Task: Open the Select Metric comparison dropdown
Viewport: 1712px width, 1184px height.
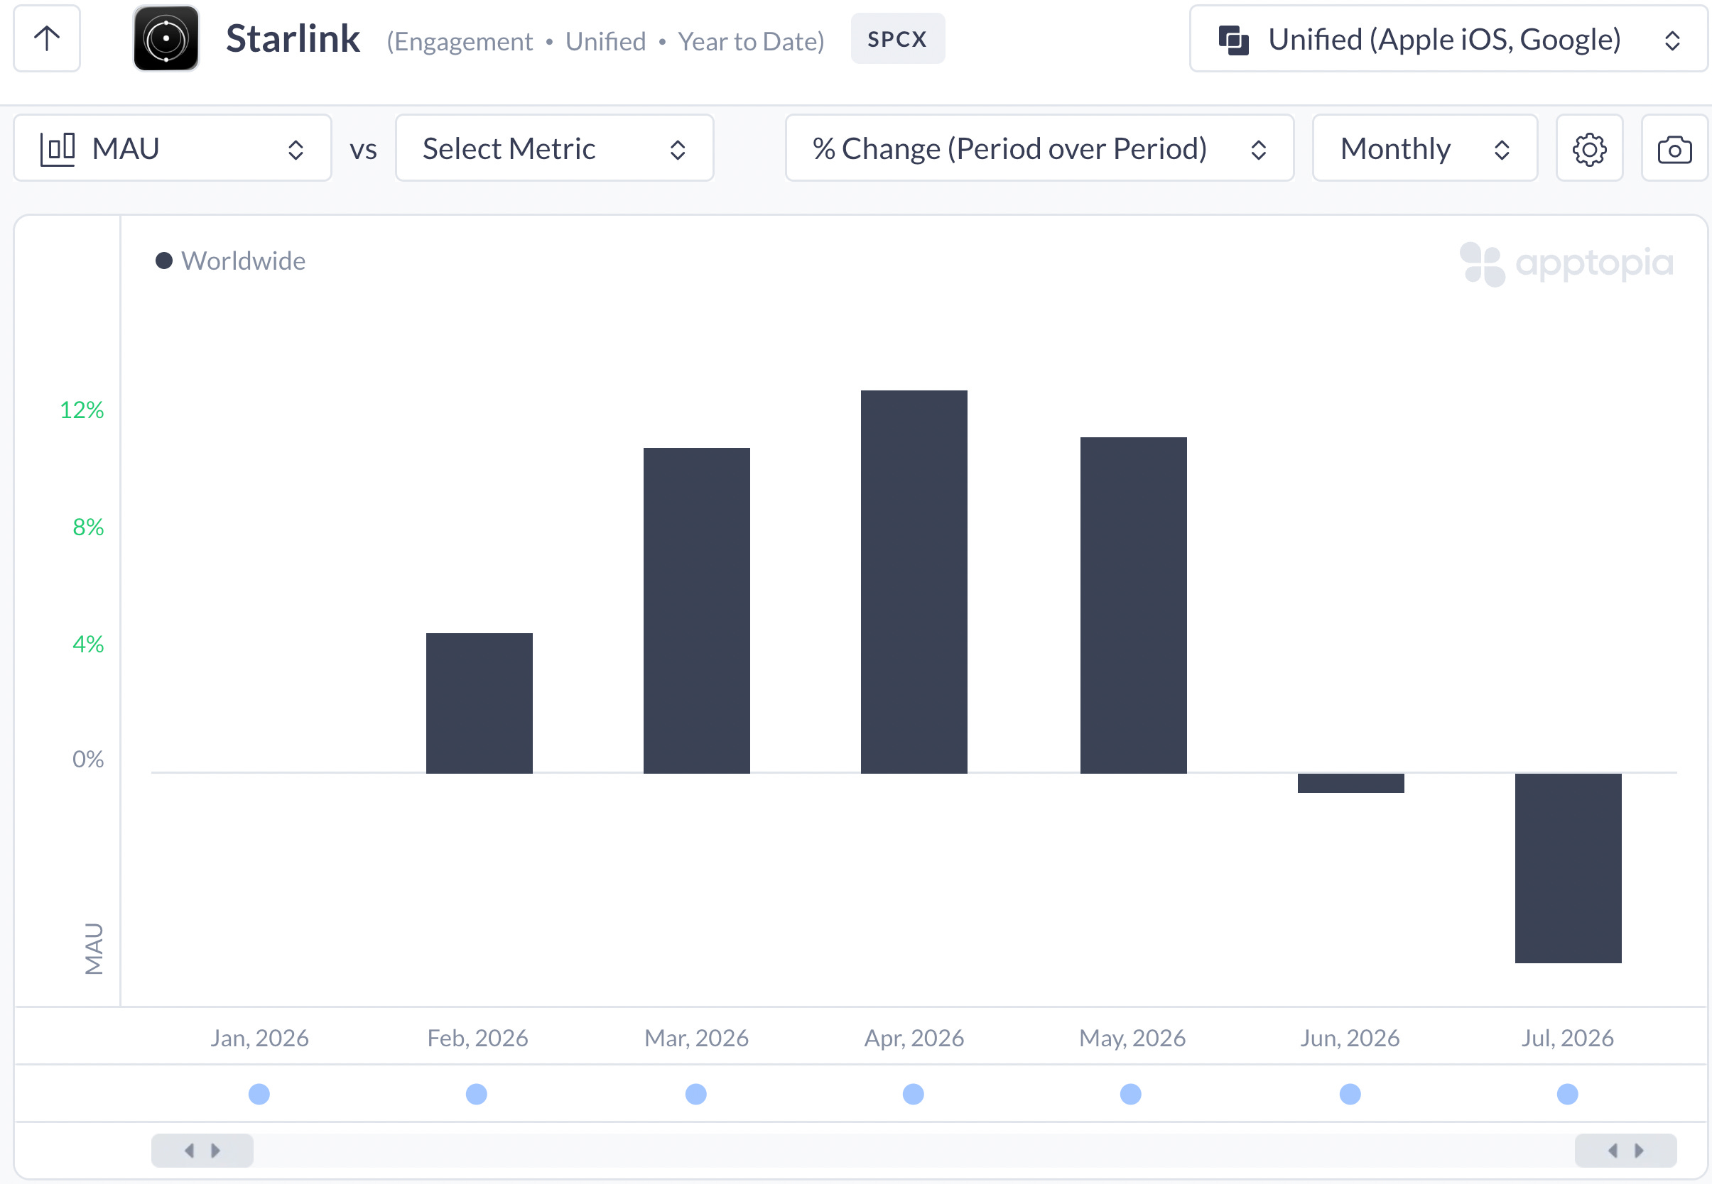Action: pyautogui.click(x=555, y=148)
